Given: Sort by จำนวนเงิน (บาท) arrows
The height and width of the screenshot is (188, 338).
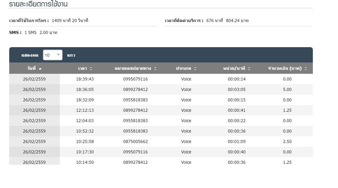Looking at the screenshot, I should coord(306,69).
